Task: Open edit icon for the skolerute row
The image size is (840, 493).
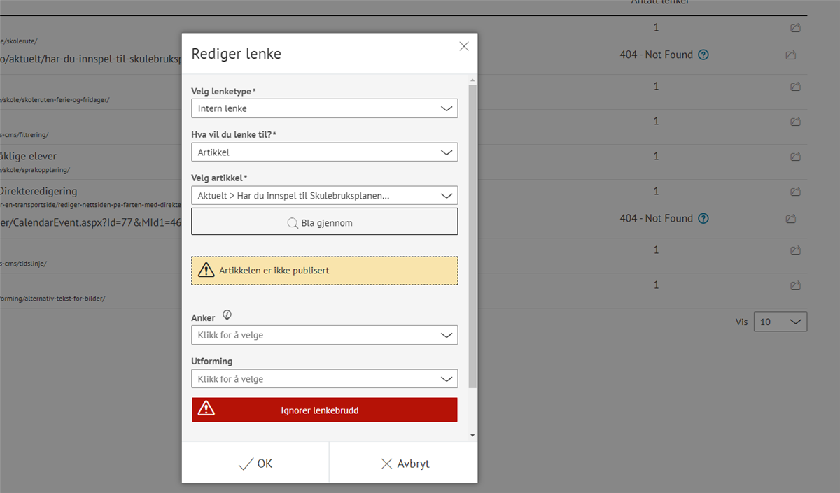Action: 795,29
